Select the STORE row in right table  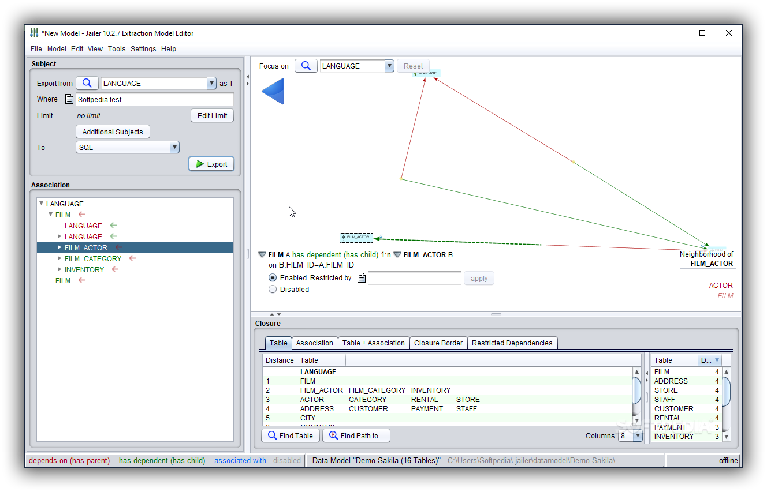[686, 390]
